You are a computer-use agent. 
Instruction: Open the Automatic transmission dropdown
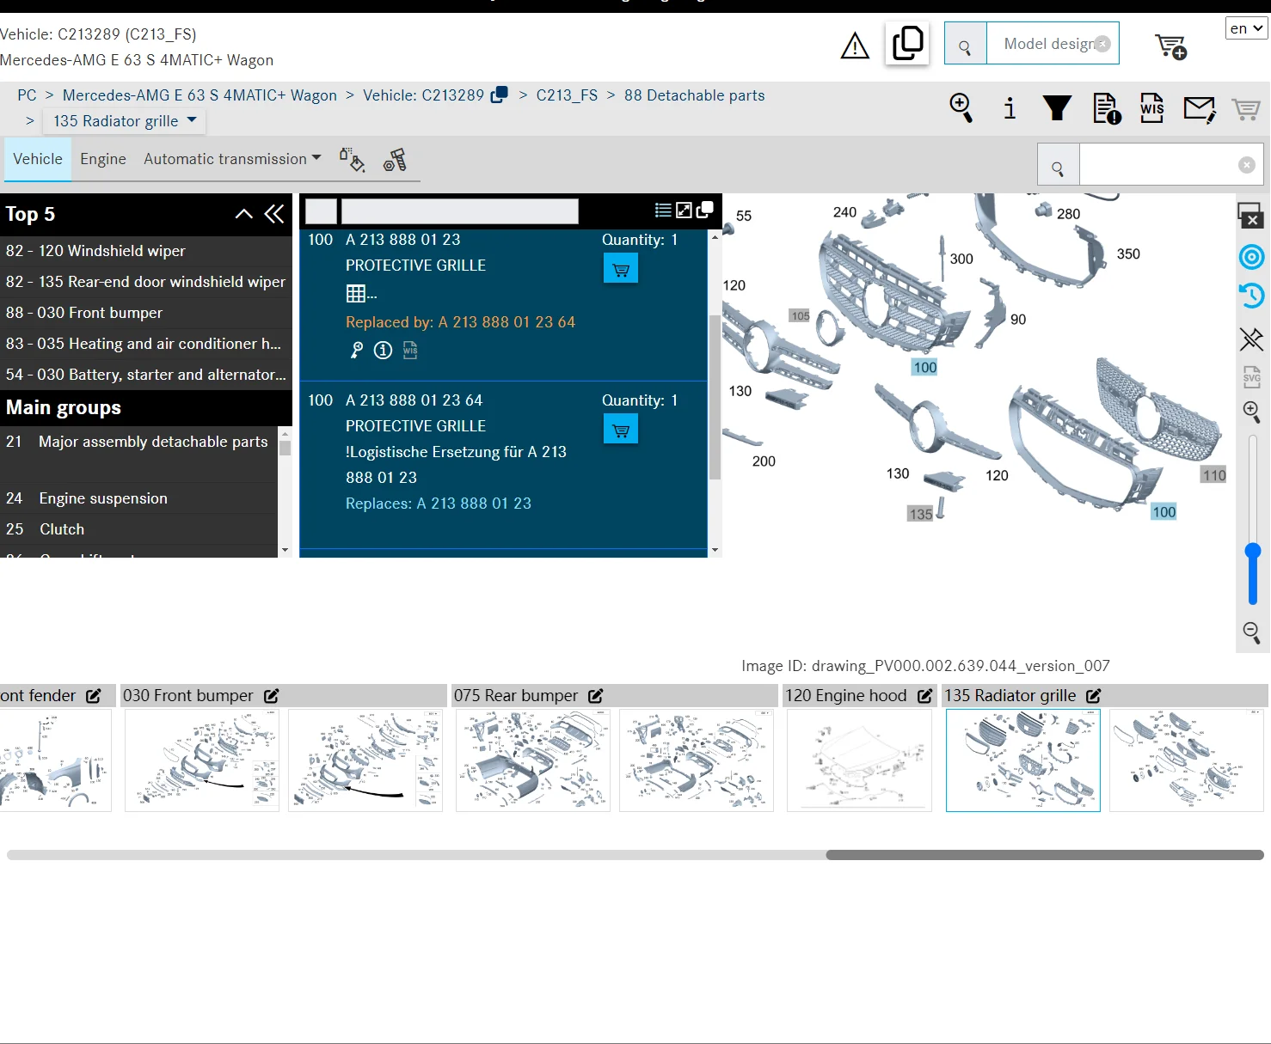point(232,159)
